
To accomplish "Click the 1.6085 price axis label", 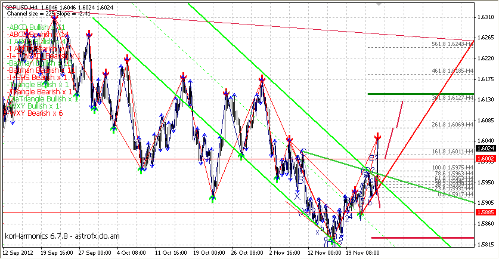I will [x=486, y=120].
